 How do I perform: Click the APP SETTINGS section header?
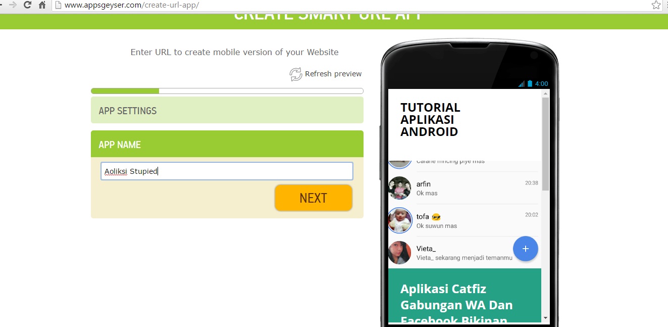(x=127, y=110)
